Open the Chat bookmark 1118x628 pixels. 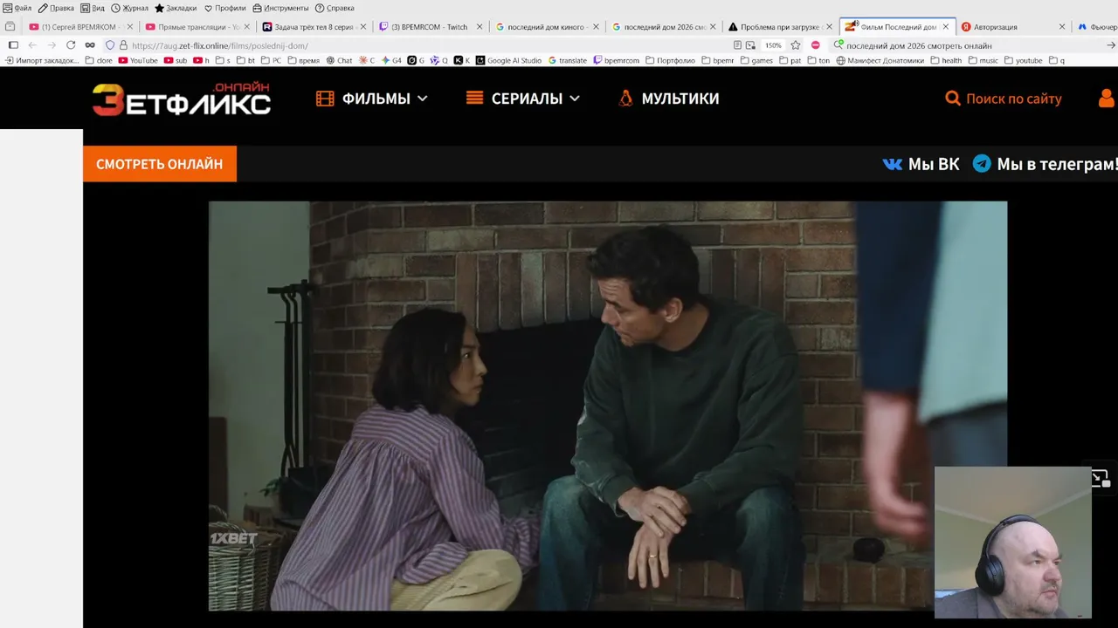339,61
